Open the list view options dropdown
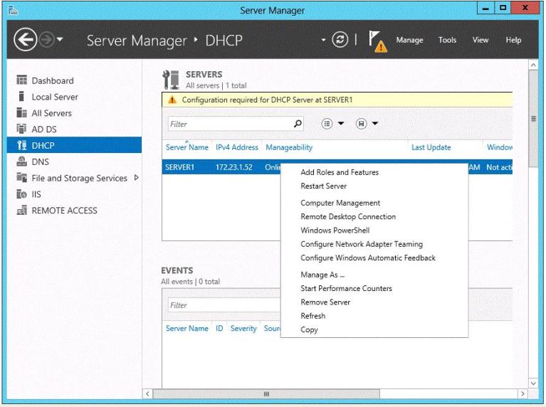The image size is (546, 407). [341, 123]
